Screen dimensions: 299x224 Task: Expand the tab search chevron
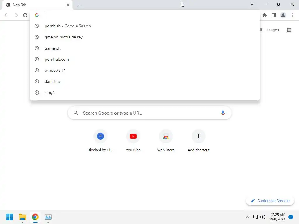pyautogui.click(x=252, y=4)
